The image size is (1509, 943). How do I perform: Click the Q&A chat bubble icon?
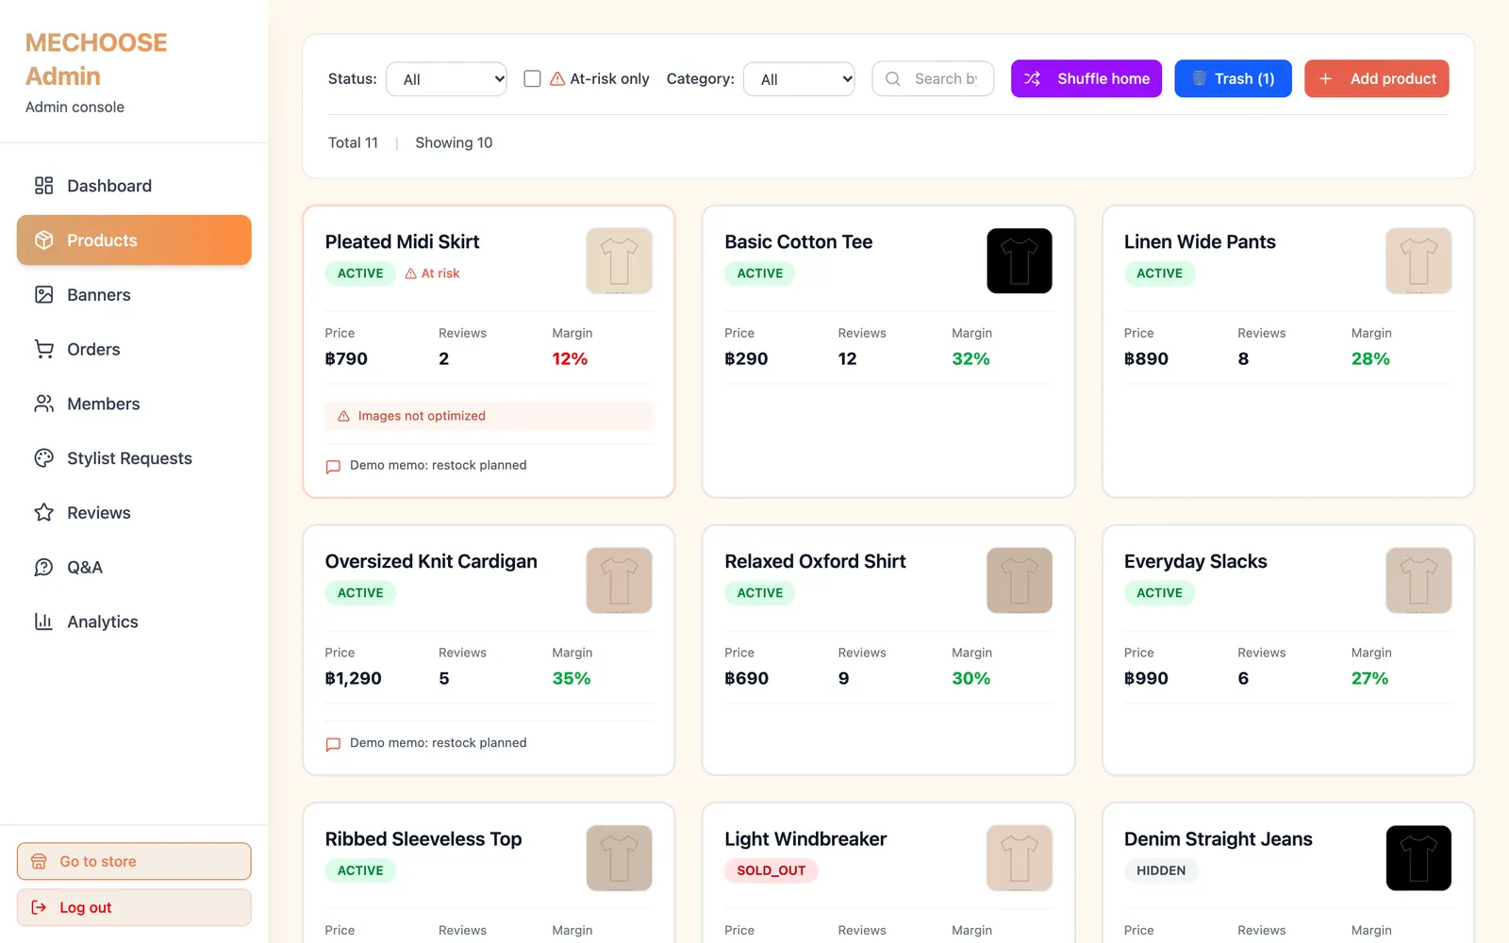pyautogui.click(x=43, y=567)
